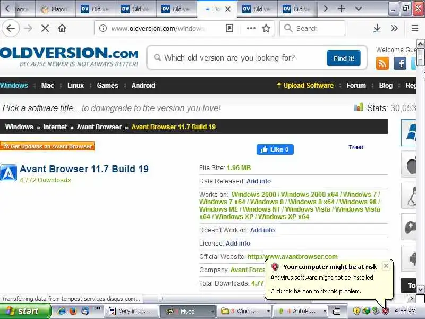Open page actions three-dot menu
The width and height of the screenshot is (425, 319).
coord(251,28)
